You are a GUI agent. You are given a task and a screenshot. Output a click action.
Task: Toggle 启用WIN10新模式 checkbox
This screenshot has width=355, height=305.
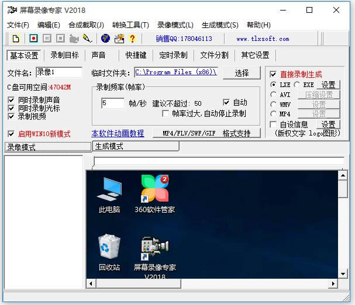point(11,134)
